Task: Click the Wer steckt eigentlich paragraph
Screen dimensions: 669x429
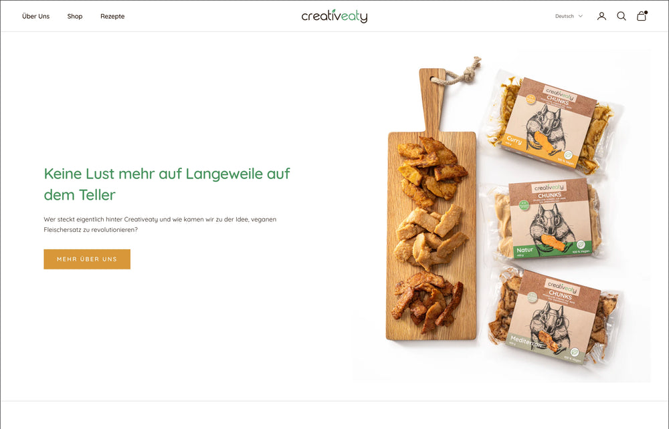Action: coord(160,225)
